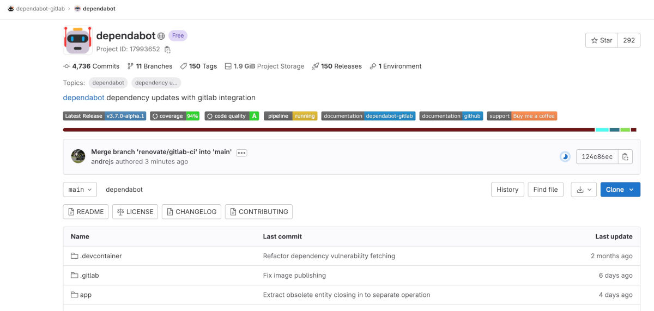Copy commit SHA 124c86ec

(626, 157)
